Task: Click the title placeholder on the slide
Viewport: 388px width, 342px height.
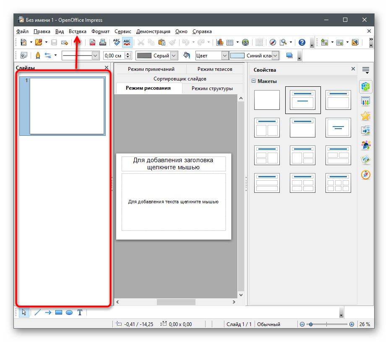Action: 173,164
